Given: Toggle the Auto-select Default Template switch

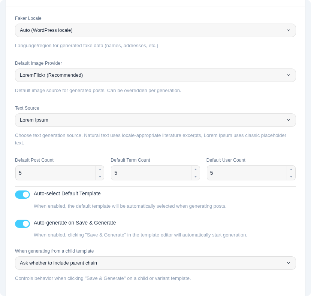Looking at the screenshot, I should click(x=22, y=195).
